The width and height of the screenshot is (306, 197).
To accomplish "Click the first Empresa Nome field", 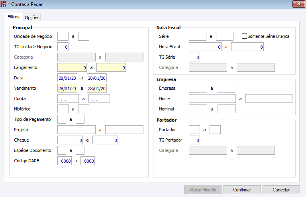I will (212, 98).
